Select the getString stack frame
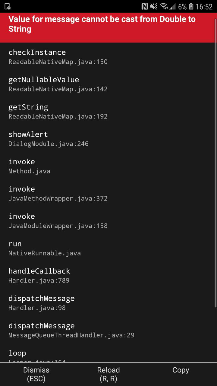This screenshot has height=386, width=217. (x=108, y=112)
